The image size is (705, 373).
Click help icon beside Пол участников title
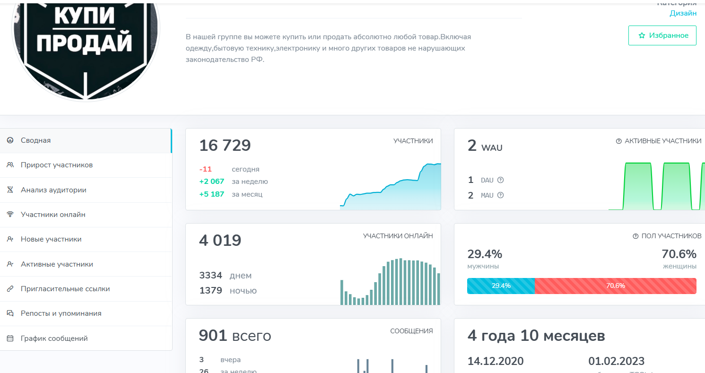tap(635, 236)
